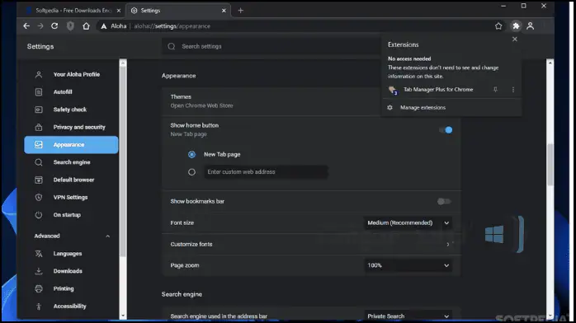
Task: Click the Safety check icon
Action: 39,110
